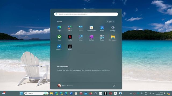Open the Launch Start Settings link

pyautogui.click(x=103, y=70)
